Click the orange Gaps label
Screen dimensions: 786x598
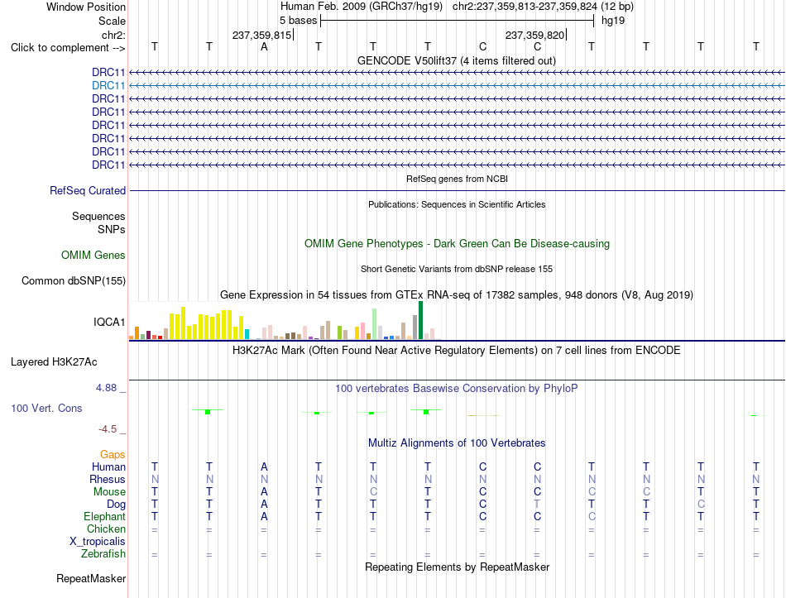click(x=113, y=454)
